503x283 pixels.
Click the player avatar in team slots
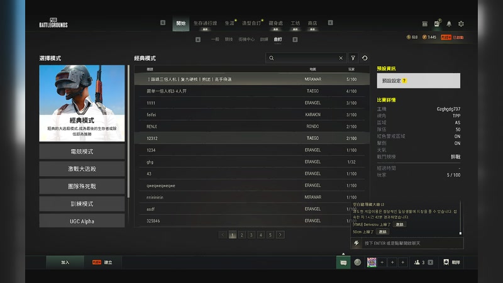[x=372, y=262]
